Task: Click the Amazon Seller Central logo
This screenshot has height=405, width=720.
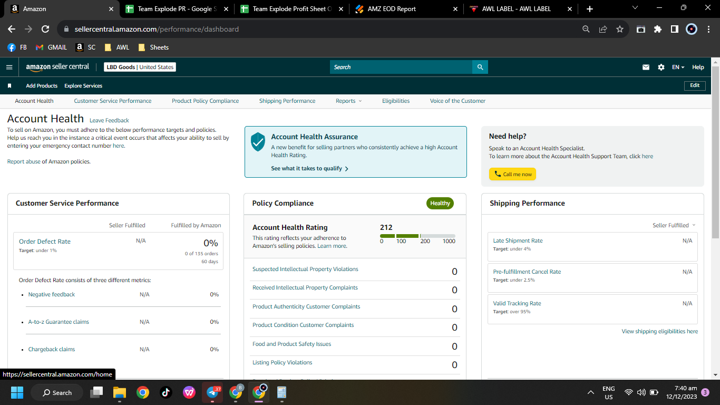Action: [57, 67]
